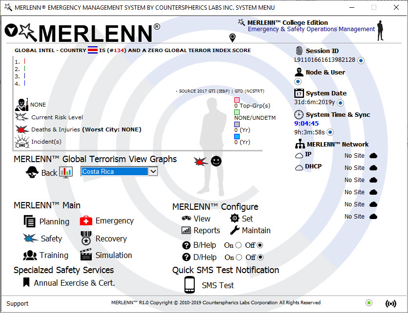Viewport: 408px width, 313px height.
Task: Open the Simulation module
Action: click(x=114, y=255)
